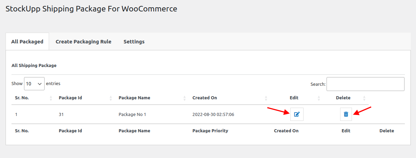
Task: Open the Show entries dropdown
Action: pyautogui.click(x=34, y=84)
